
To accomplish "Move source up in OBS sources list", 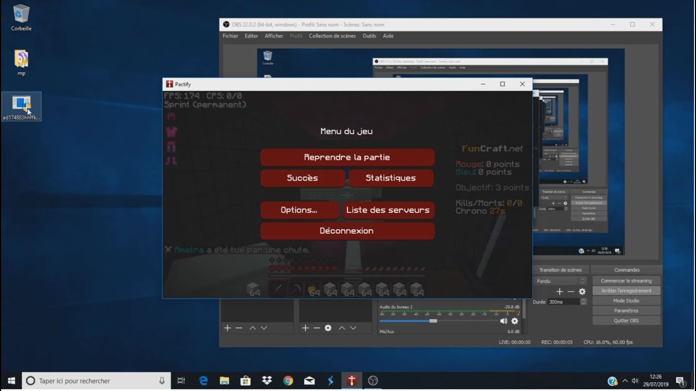I will point(341,328).
